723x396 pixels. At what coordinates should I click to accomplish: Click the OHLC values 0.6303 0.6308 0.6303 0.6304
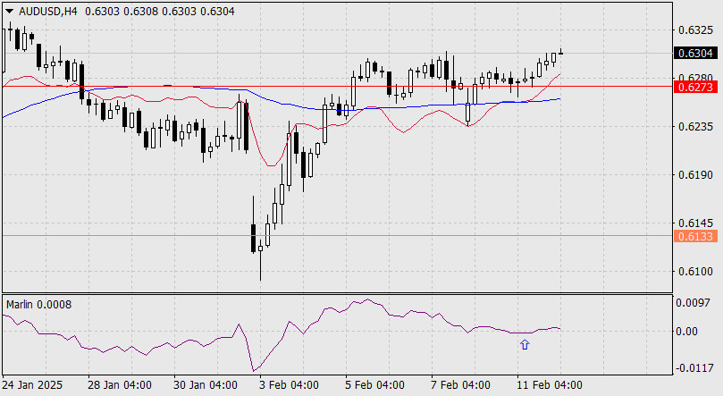(x=160, y=12)
